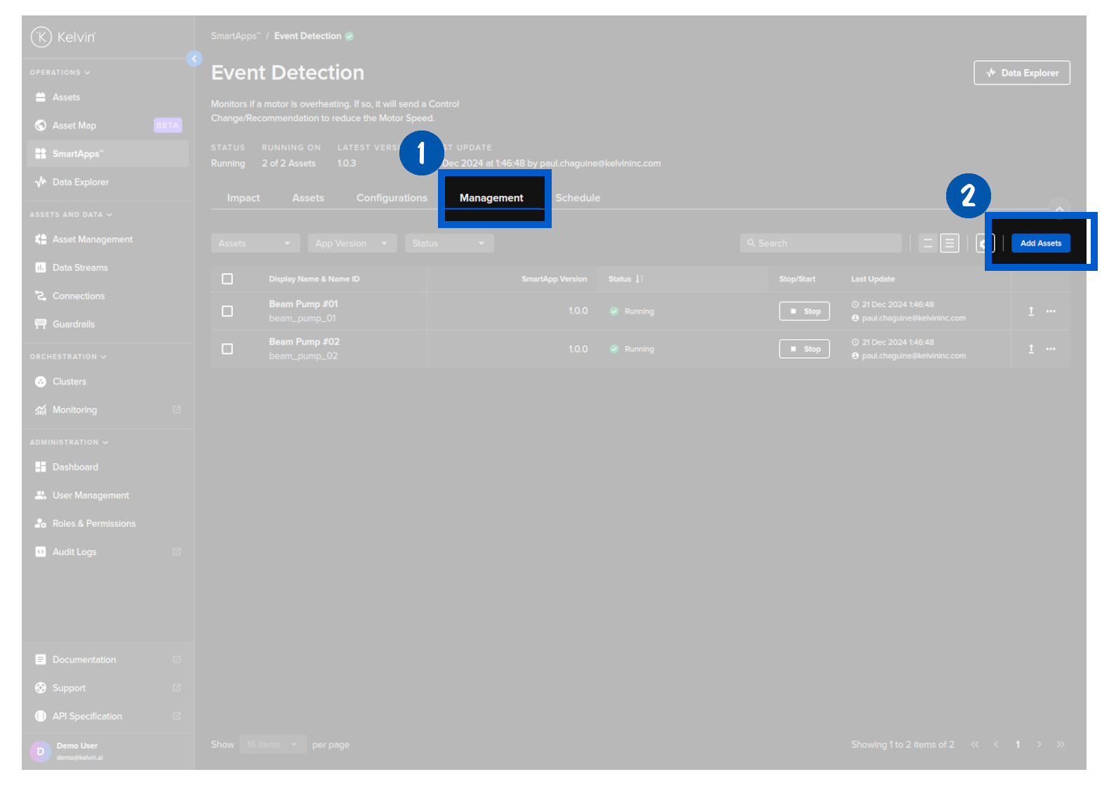Viewport: 1109px width, 786px height.
Task: Switch to the Management tab
Action: 491,198
